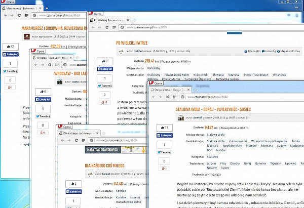Select the 'Maramuresz i Bukowina' tab

point(20,9)
